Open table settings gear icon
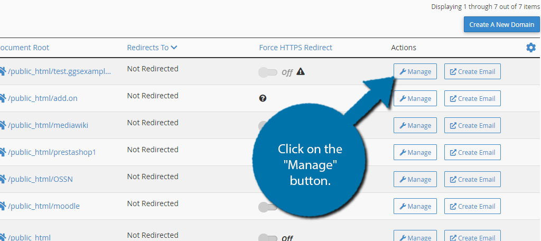Screen dimensions: 541x241 [x=530, y=48]
